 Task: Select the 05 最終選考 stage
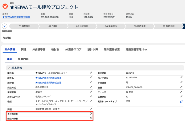(140, 26)
